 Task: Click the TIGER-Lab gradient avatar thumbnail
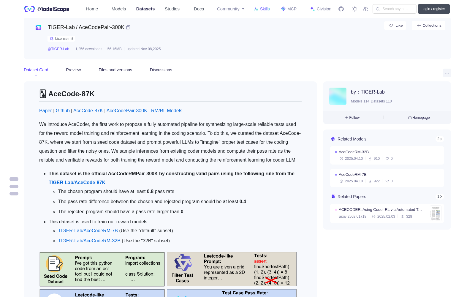click(338, 96)
